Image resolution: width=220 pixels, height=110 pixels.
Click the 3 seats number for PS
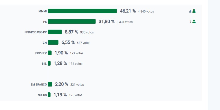(190, 21)
